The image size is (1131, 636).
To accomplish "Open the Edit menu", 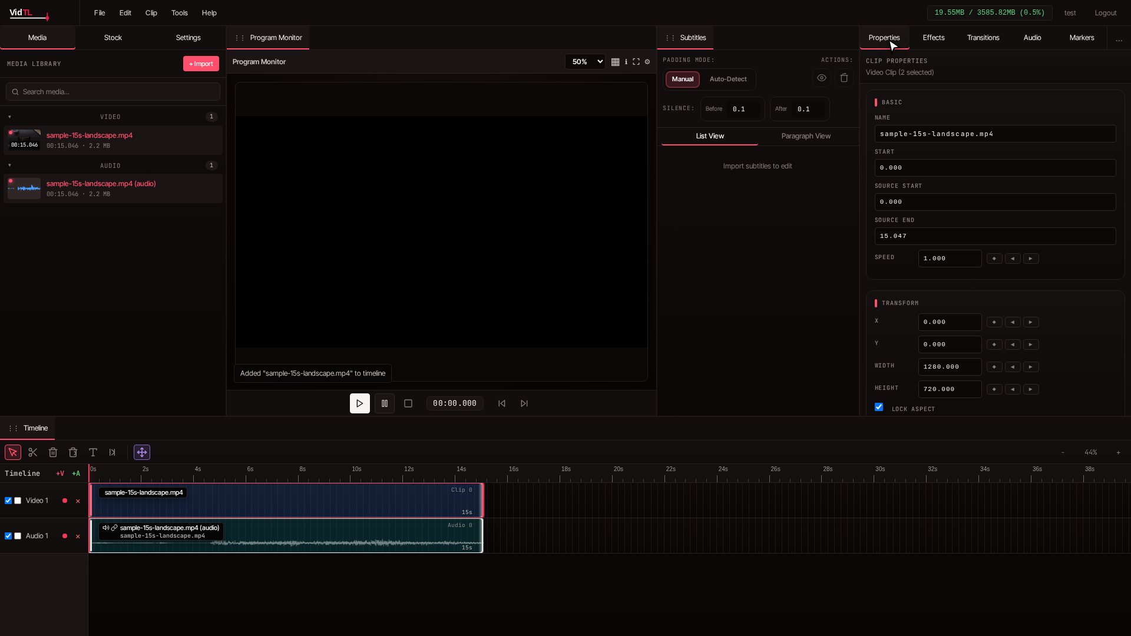I will tap(125, 13).
